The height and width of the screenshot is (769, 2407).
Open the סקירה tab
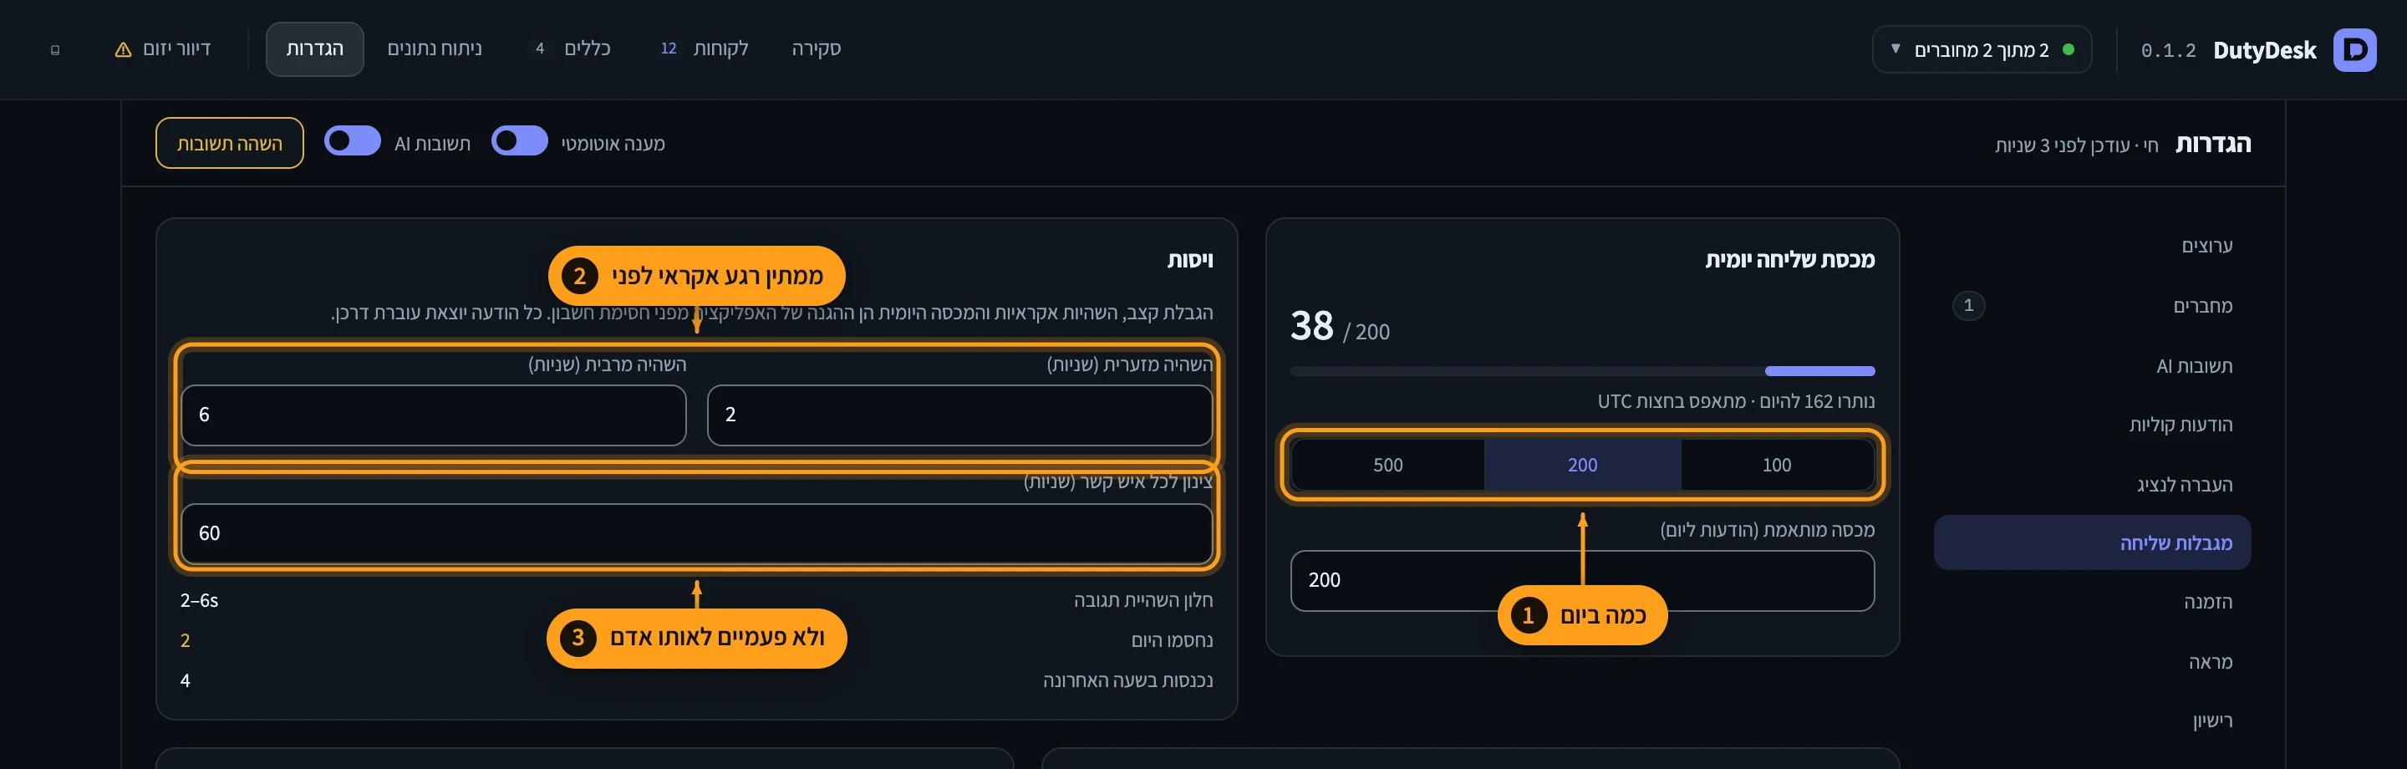tap(816, 48)
